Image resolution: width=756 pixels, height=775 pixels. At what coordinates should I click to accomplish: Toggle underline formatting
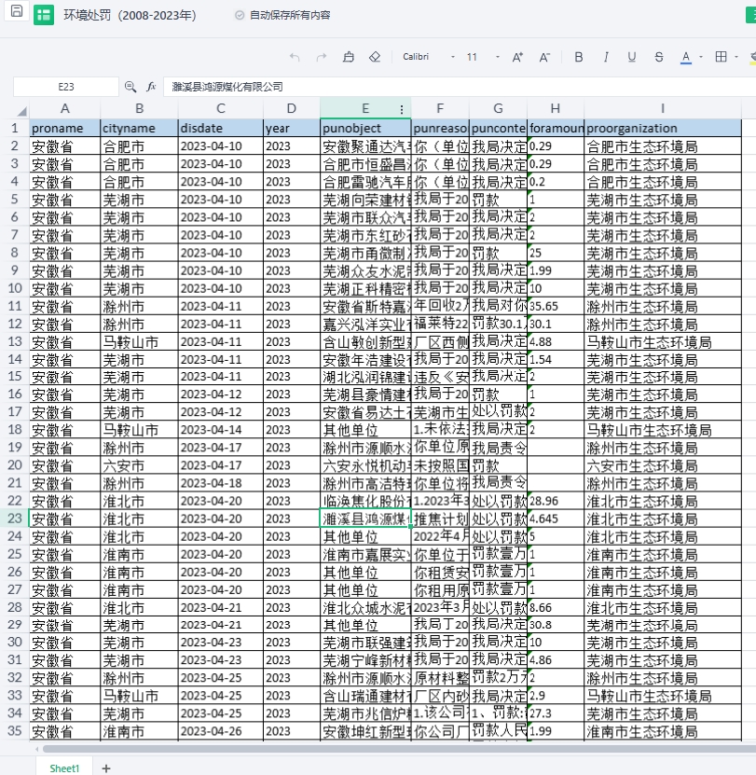click(632, 57)
